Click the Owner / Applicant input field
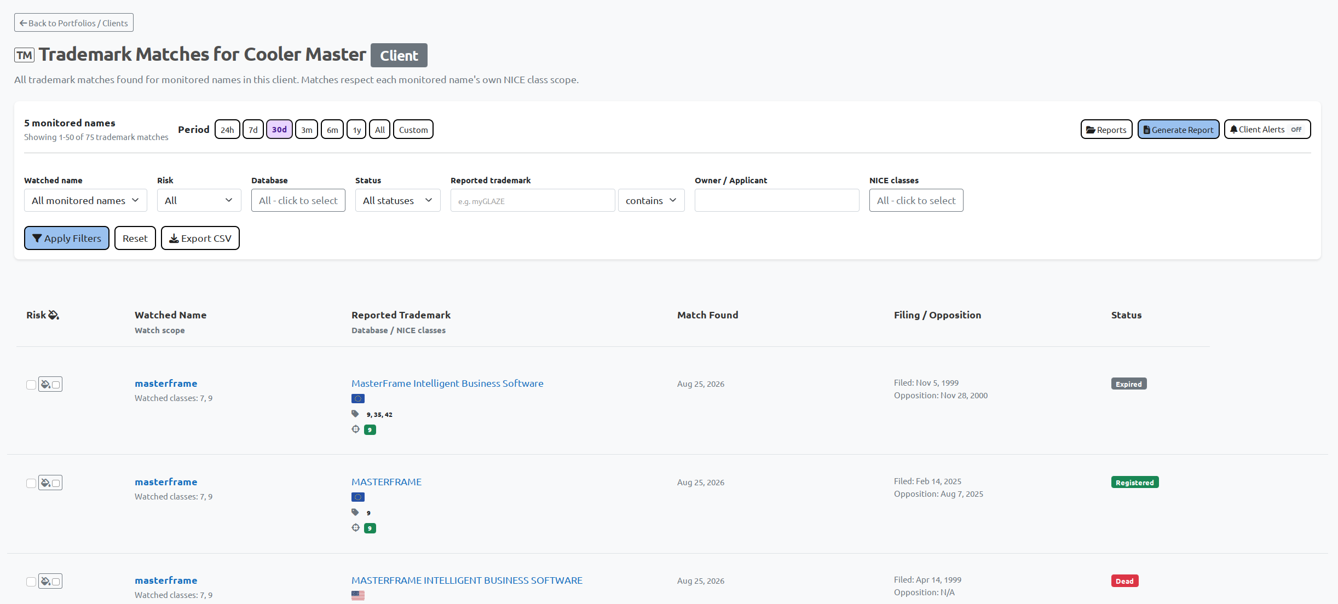This screenshot has height=604, width=1338. (x=777, y=200)
